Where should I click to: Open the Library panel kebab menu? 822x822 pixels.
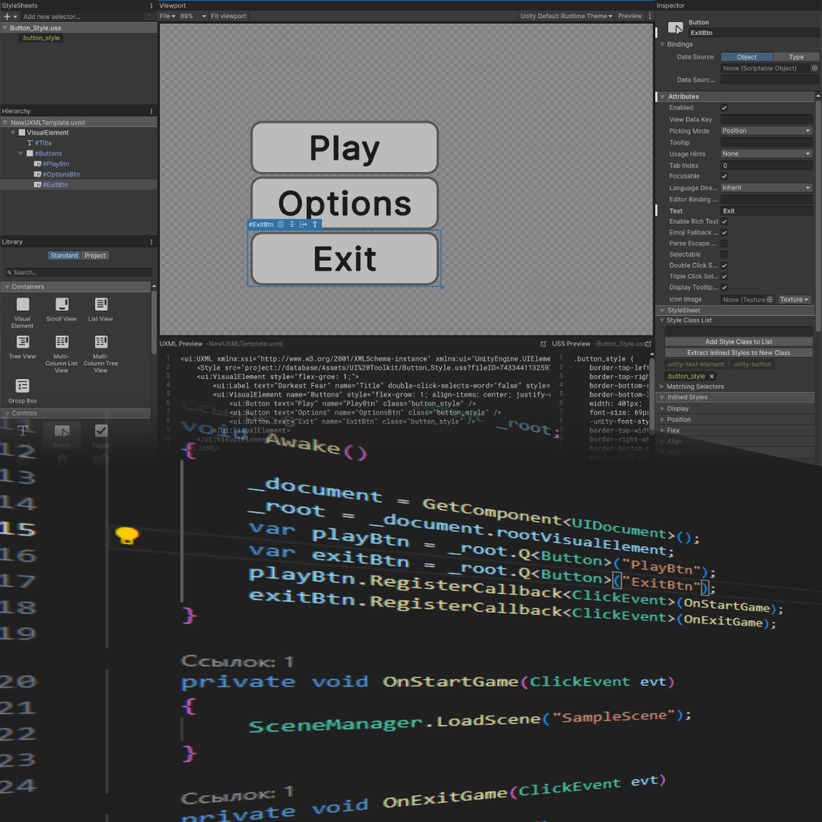[151, 242]
